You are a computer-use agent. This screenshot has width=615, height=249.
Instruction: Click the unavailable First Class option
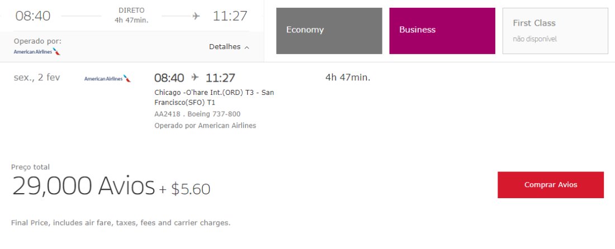(x=555, y=31)
